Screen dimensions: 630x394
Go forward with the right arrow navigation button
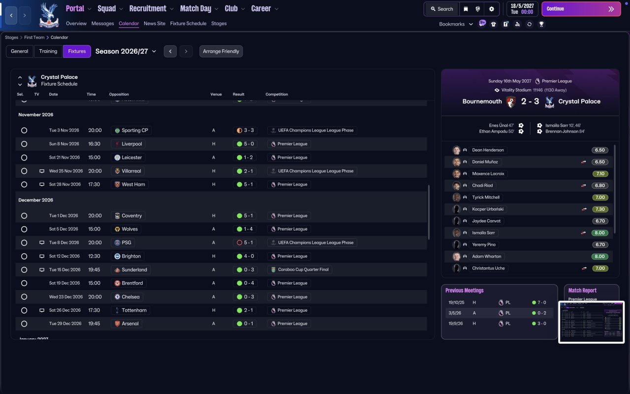[x=25, y=16]
